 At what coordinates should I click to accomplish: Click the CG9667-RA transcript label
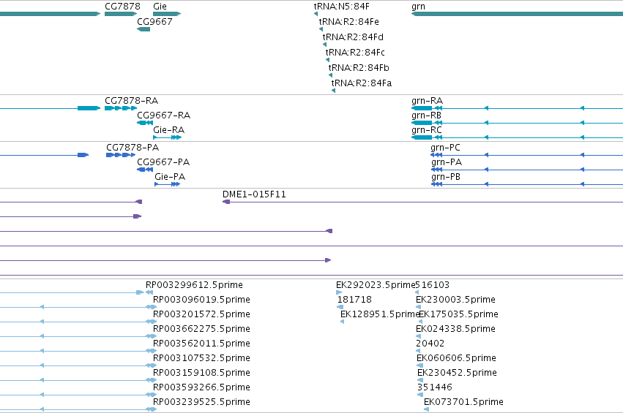(x=164, y=115)
